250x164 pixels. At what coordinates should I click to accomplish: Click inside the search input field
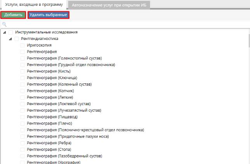(124, 24)
